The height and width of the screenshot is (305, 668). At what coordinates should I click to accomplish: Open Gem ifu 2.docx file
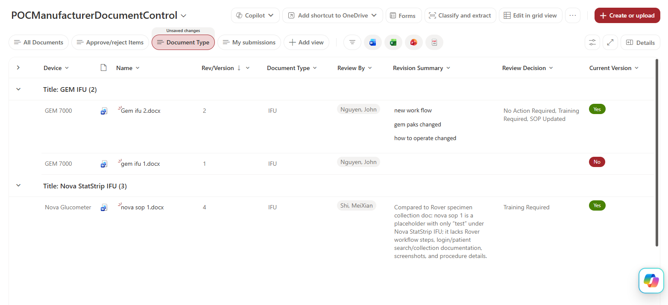click(x=141, y=111)
